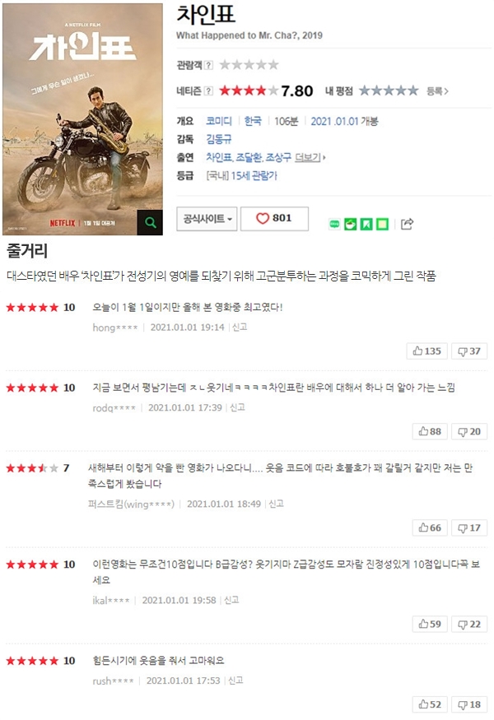Thumbs up hong's review with 135 likes

pos(427,351)
